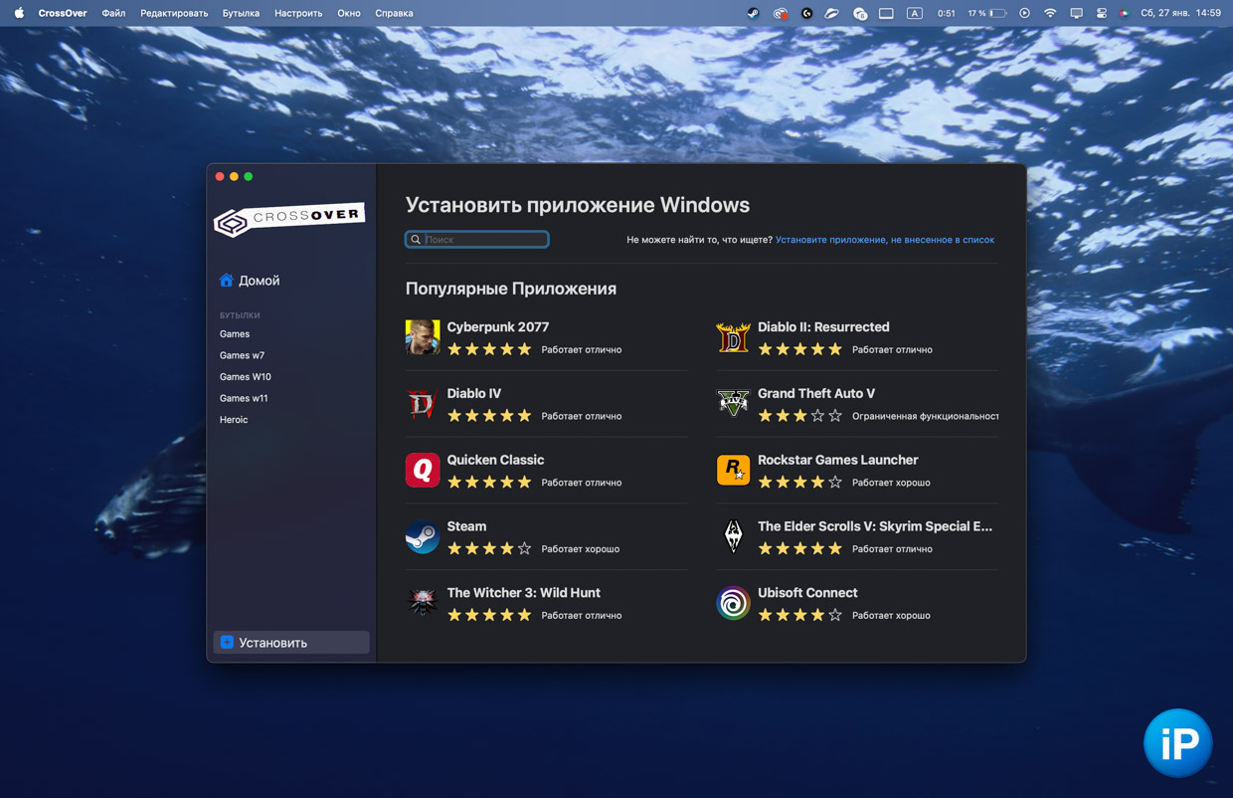Screen dimensions: 1233x798
Task: Click the Rockstar Games Launcher icon
Action: point(733,470)
